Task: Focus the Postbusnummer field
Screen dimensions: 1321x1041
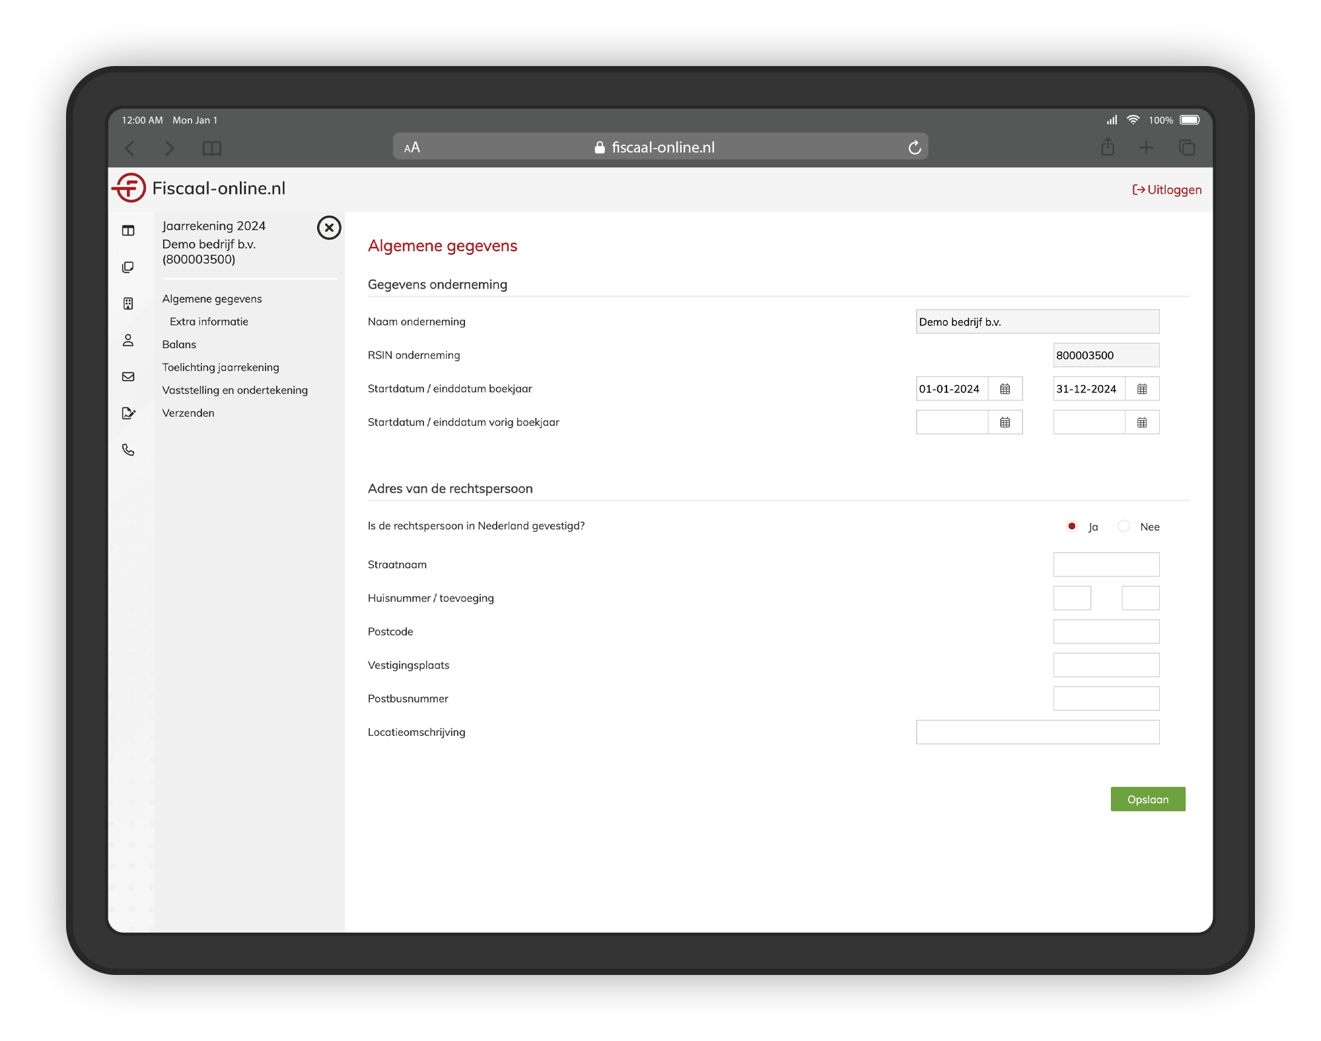Action: tap(1106, 699)
